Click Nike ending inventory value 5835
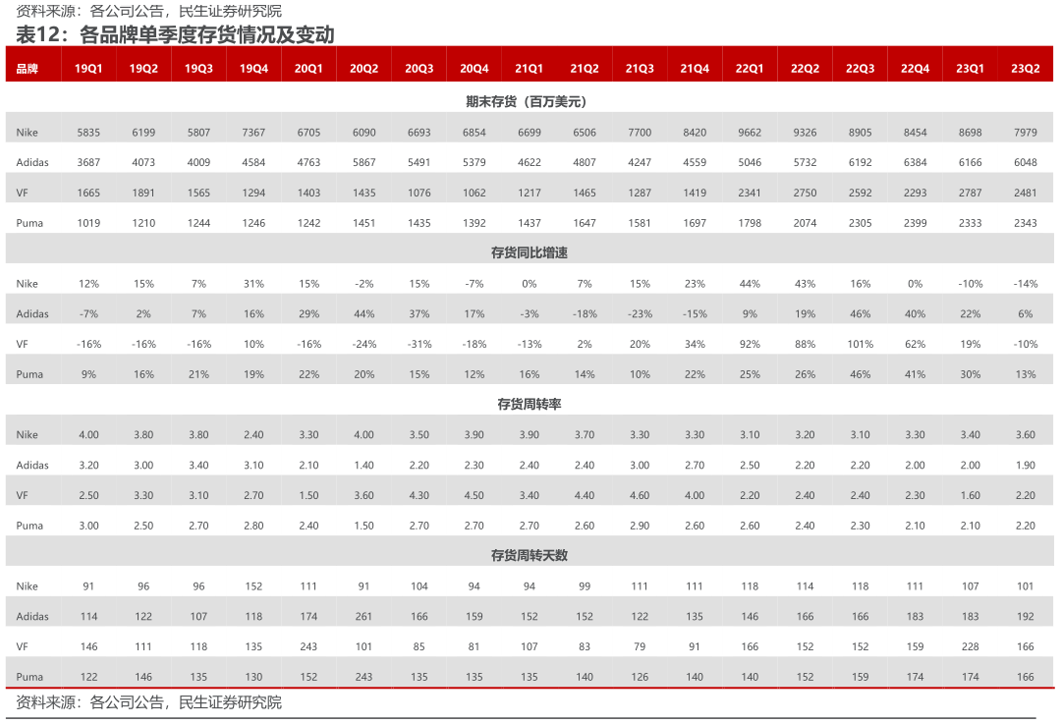1060x724 pixels. (x=88, y=133)
